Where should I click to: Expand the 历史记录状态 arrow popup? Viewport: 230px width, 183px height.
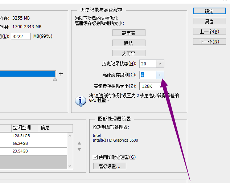click(160, 64)
